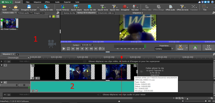Click the FX button on the audio clip

pos(33,91)
